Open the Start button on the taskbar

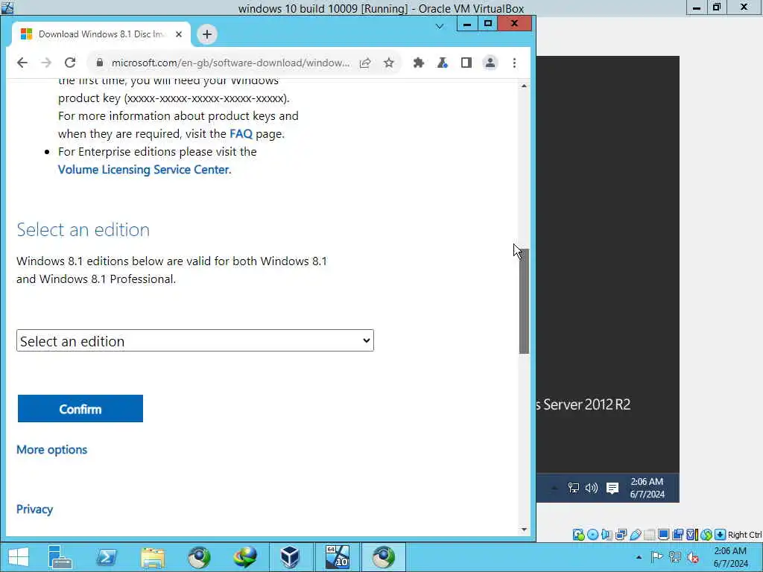(19, 557)
